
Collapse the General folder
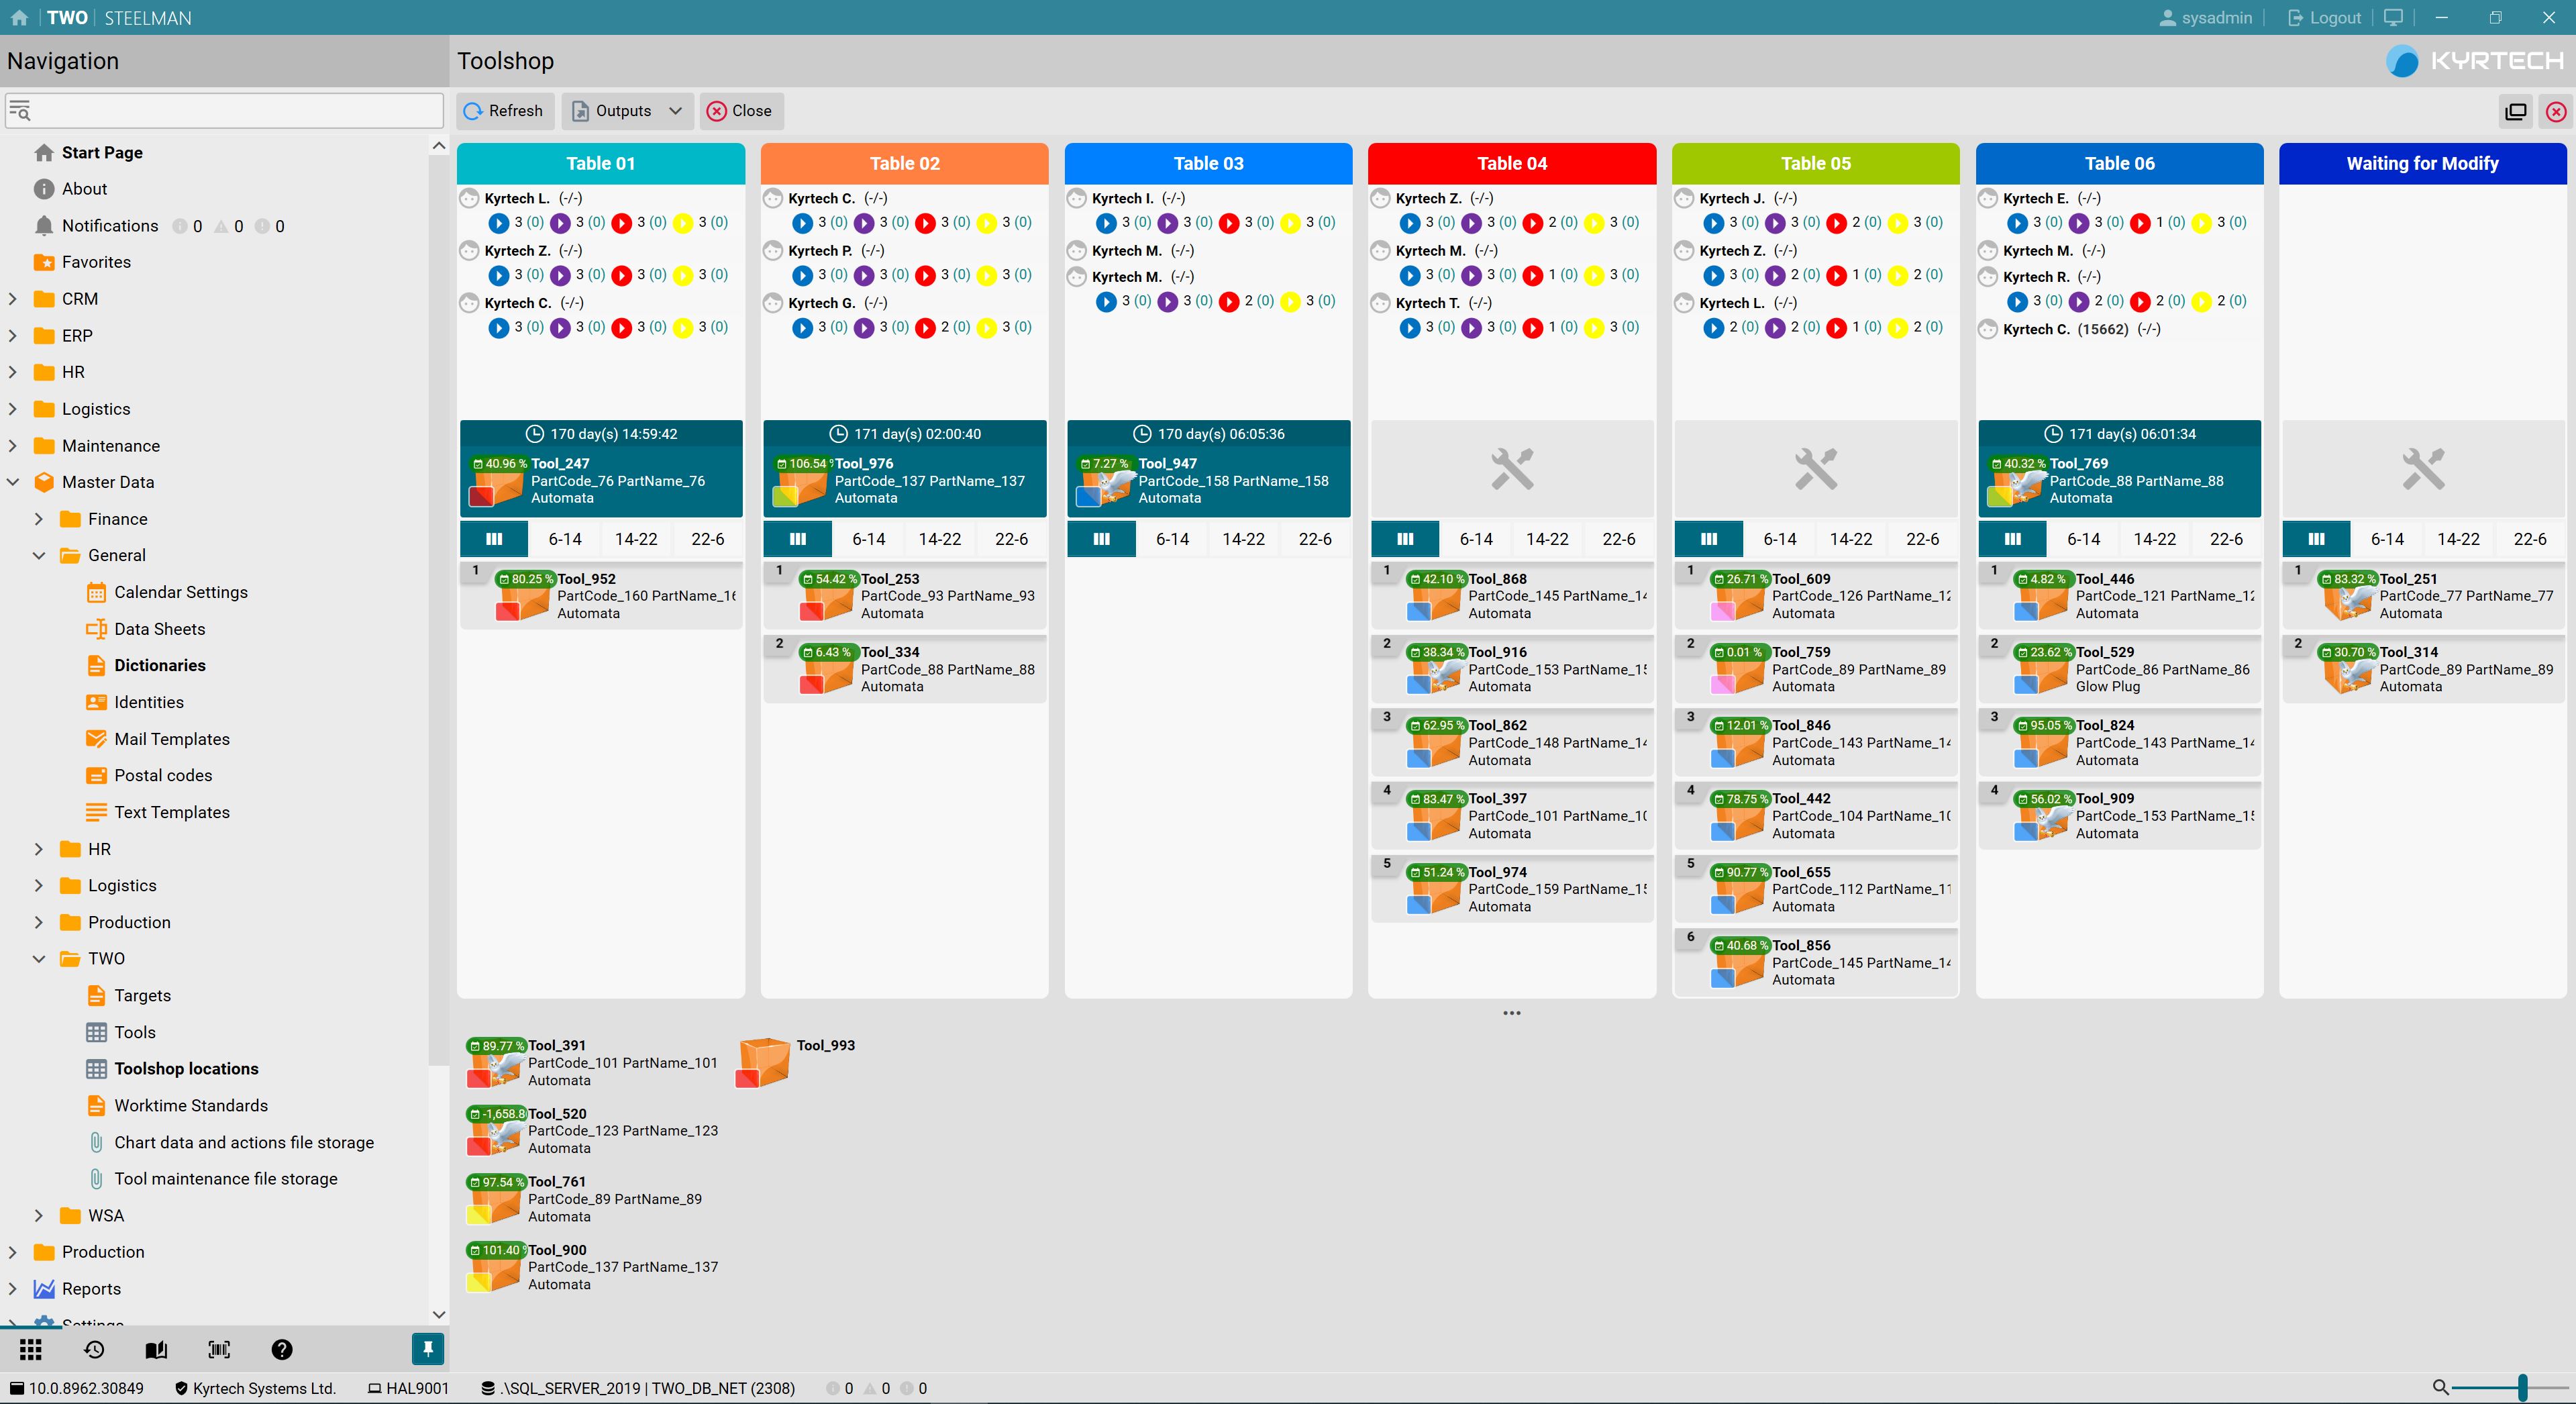click(x=39, y=555)
